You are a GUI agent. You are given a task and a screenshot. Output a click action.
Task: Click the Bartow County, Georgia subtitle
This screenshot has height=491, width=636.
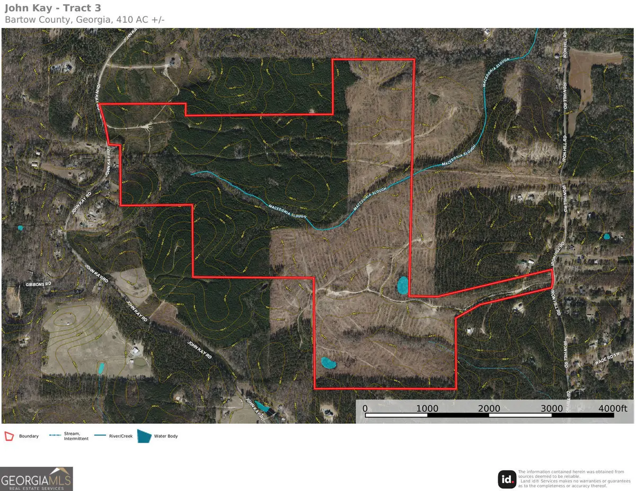(x=85, y=19)
